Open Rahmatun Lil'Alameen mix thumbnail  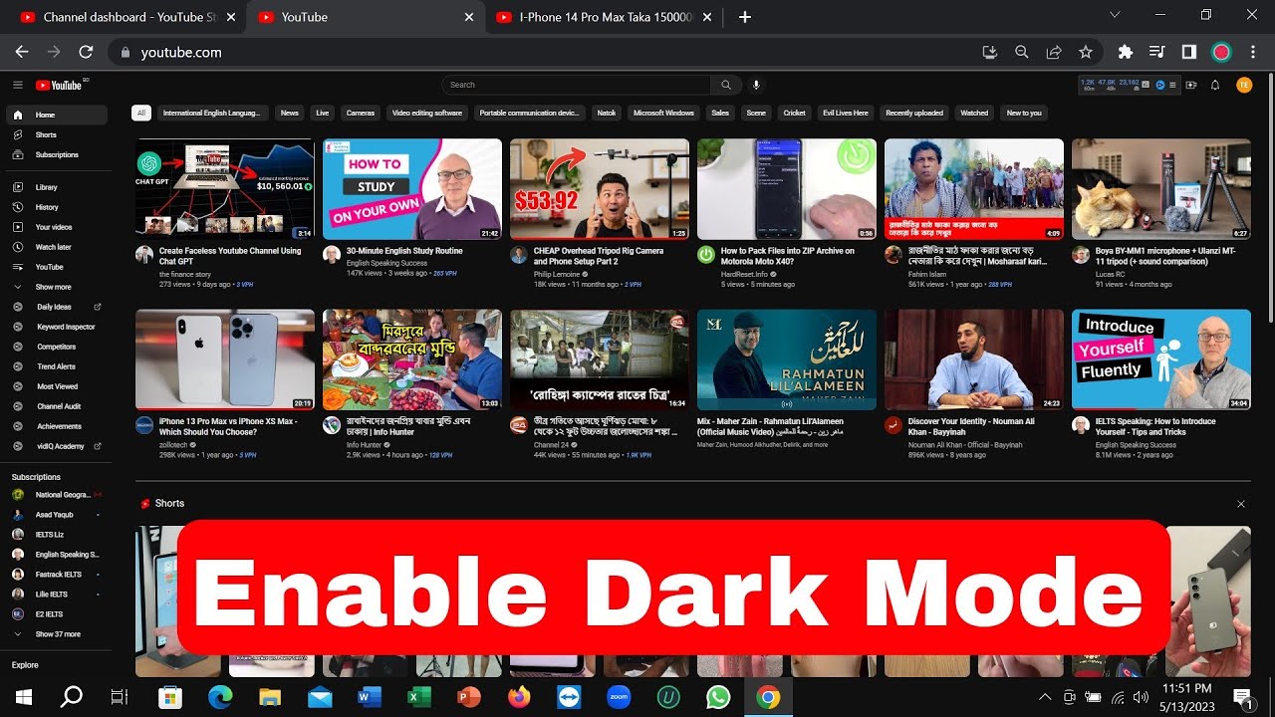[787, 359]
